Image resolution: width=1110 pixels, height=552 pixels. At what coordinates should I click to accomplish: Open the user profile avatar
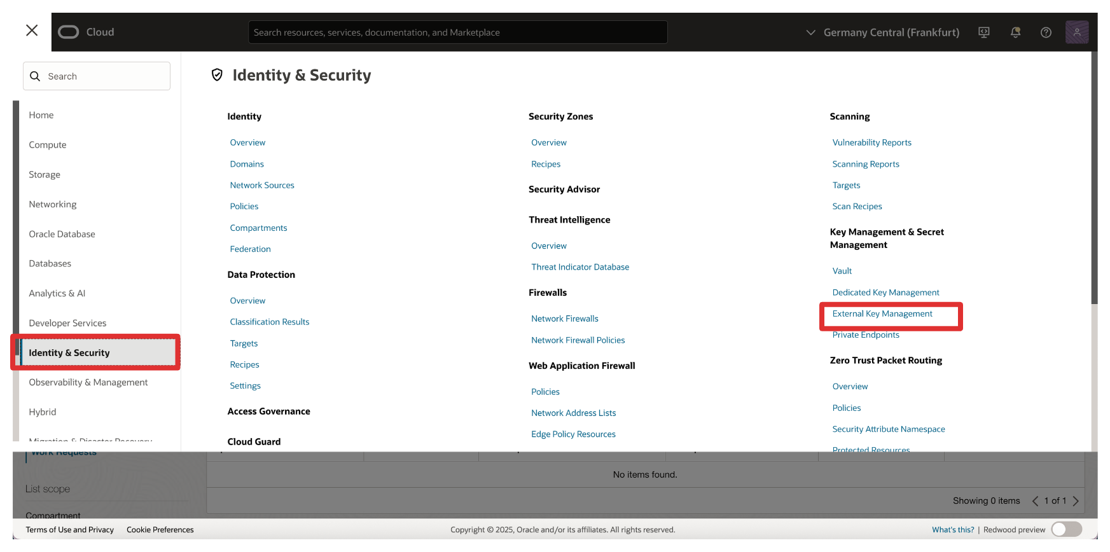1076,32
